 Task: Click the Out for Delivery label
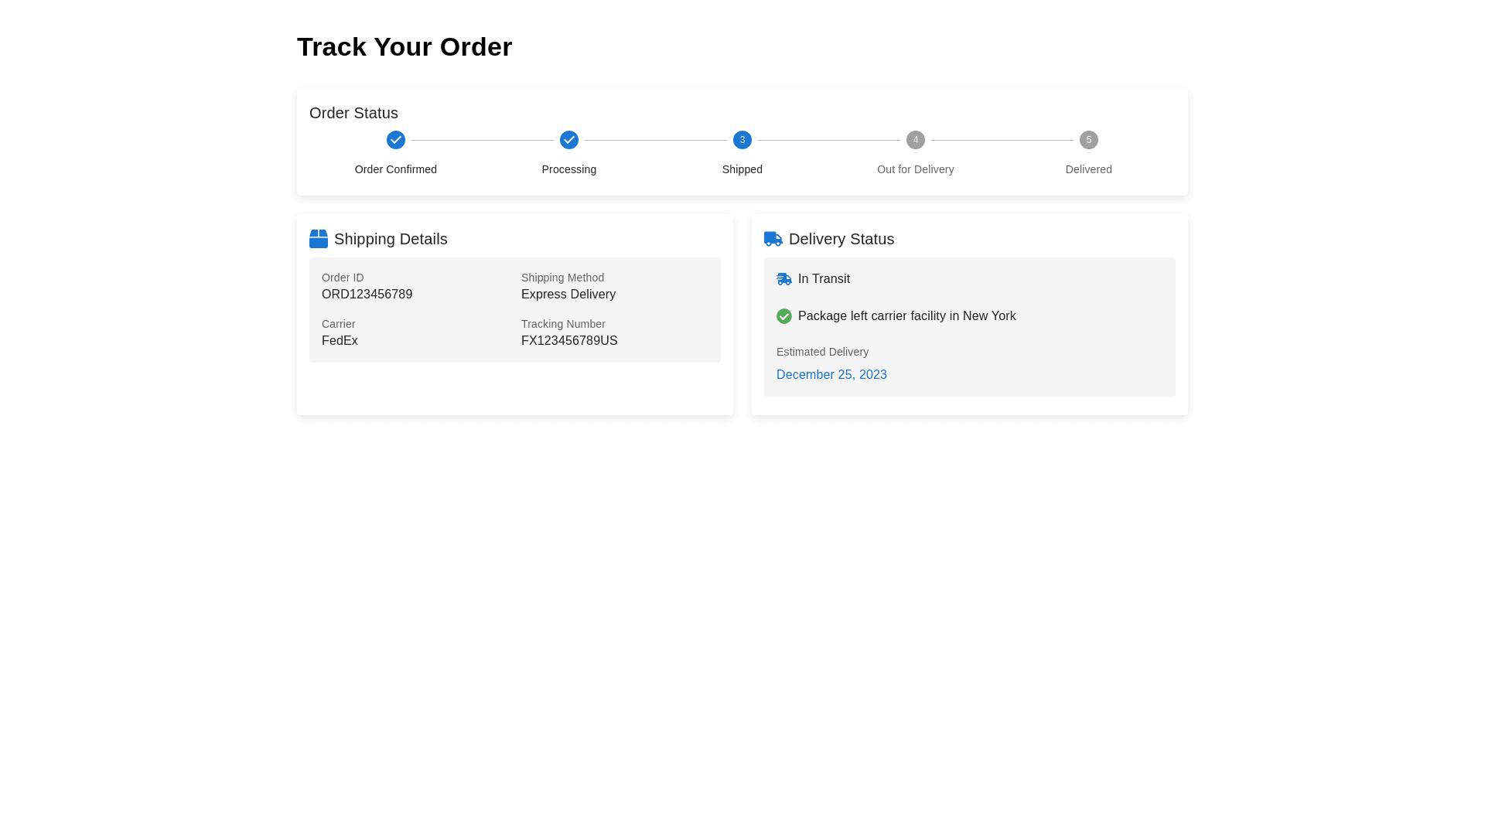tap(915, 169)
